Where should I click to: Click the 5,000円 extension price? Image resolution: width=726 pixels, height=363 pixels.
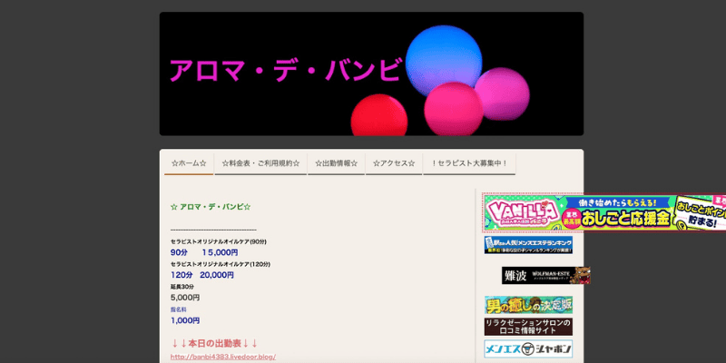[185, 298]
